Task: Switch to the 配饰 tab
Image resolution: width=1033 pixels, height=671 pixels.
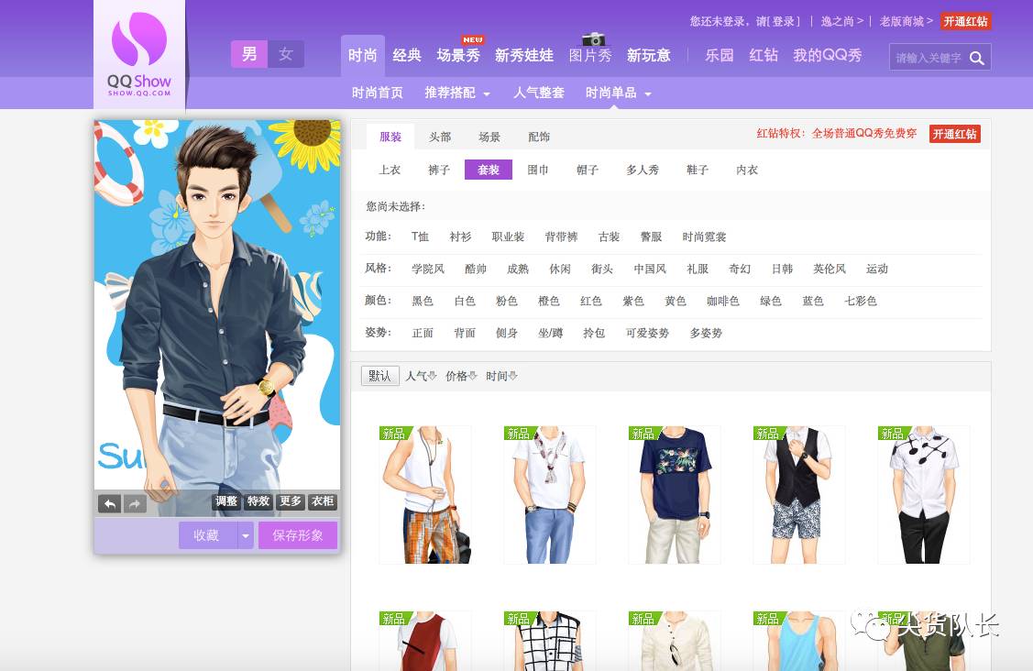Action: point(538,137)
